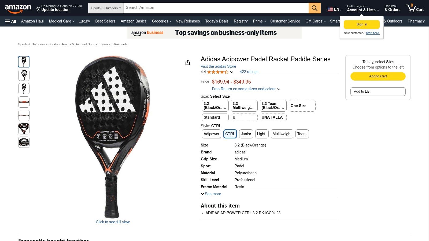The height and width of the screenshot is (241, 429).
Task: Open the All hamburger menu
Action: click(x=11, y=21)
